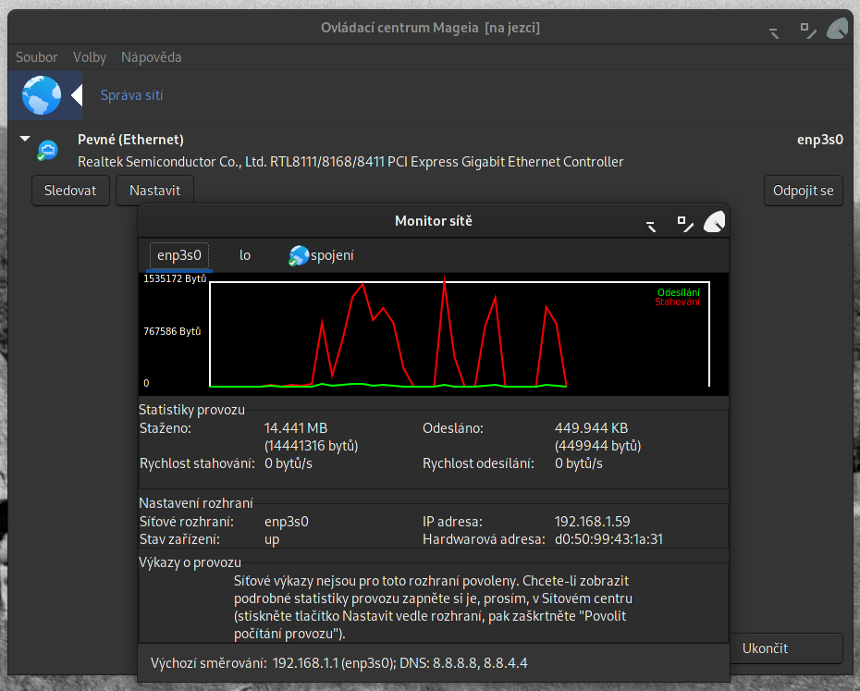Close the monitor with Ukončit

click(786, 648)
